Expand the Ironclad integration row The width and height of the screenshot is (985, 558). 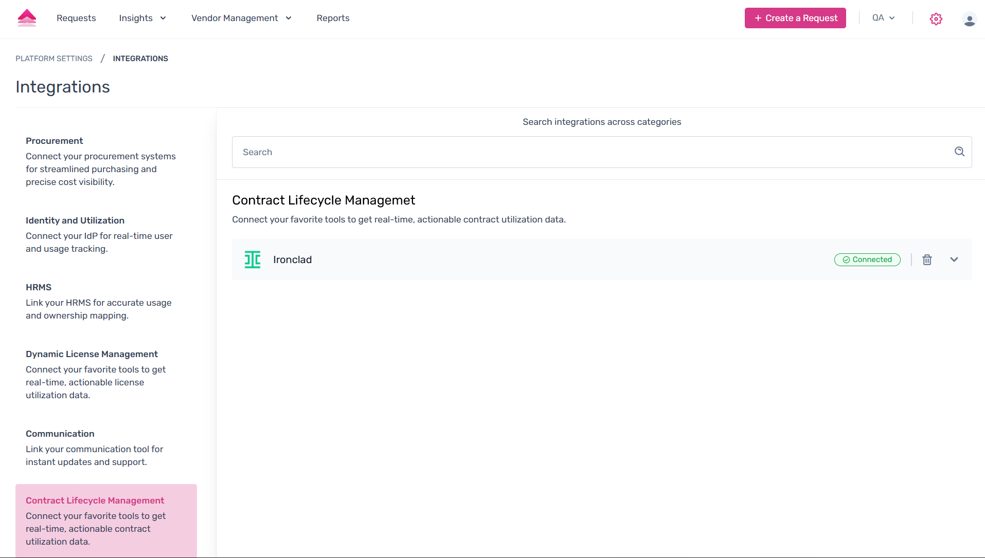[954, 260]
